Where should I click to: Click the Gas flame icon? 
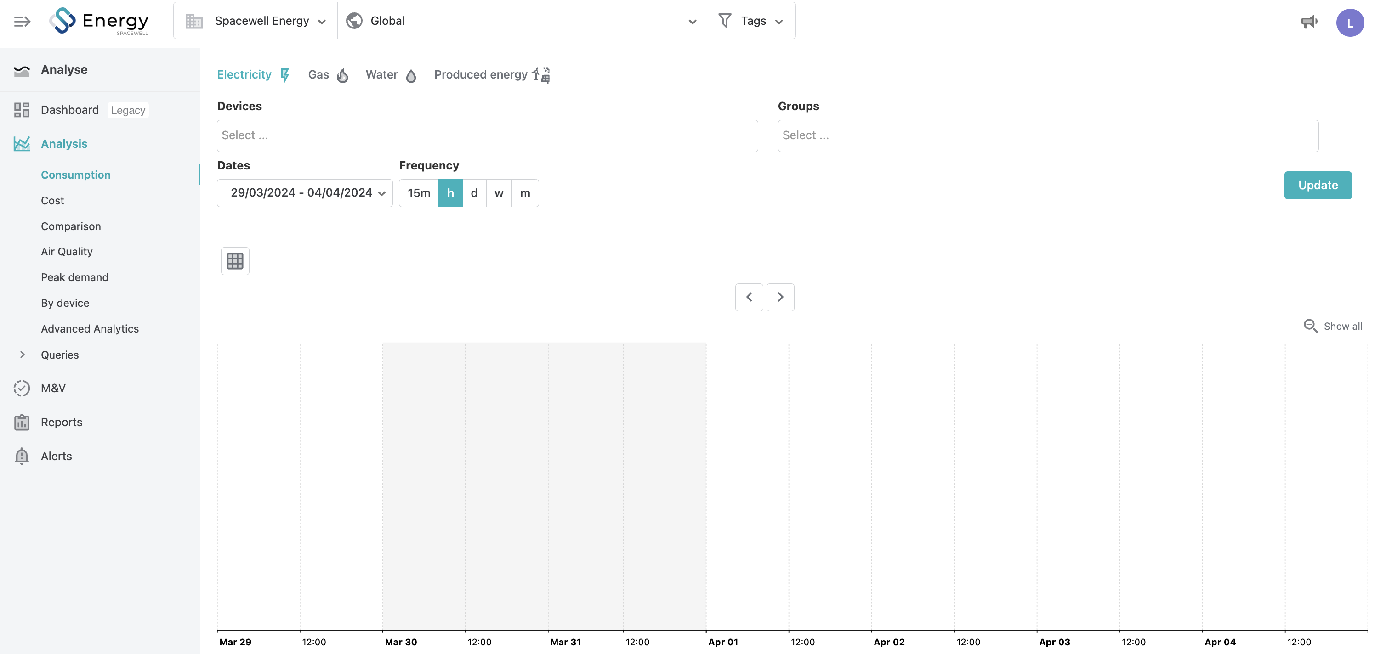343,75
